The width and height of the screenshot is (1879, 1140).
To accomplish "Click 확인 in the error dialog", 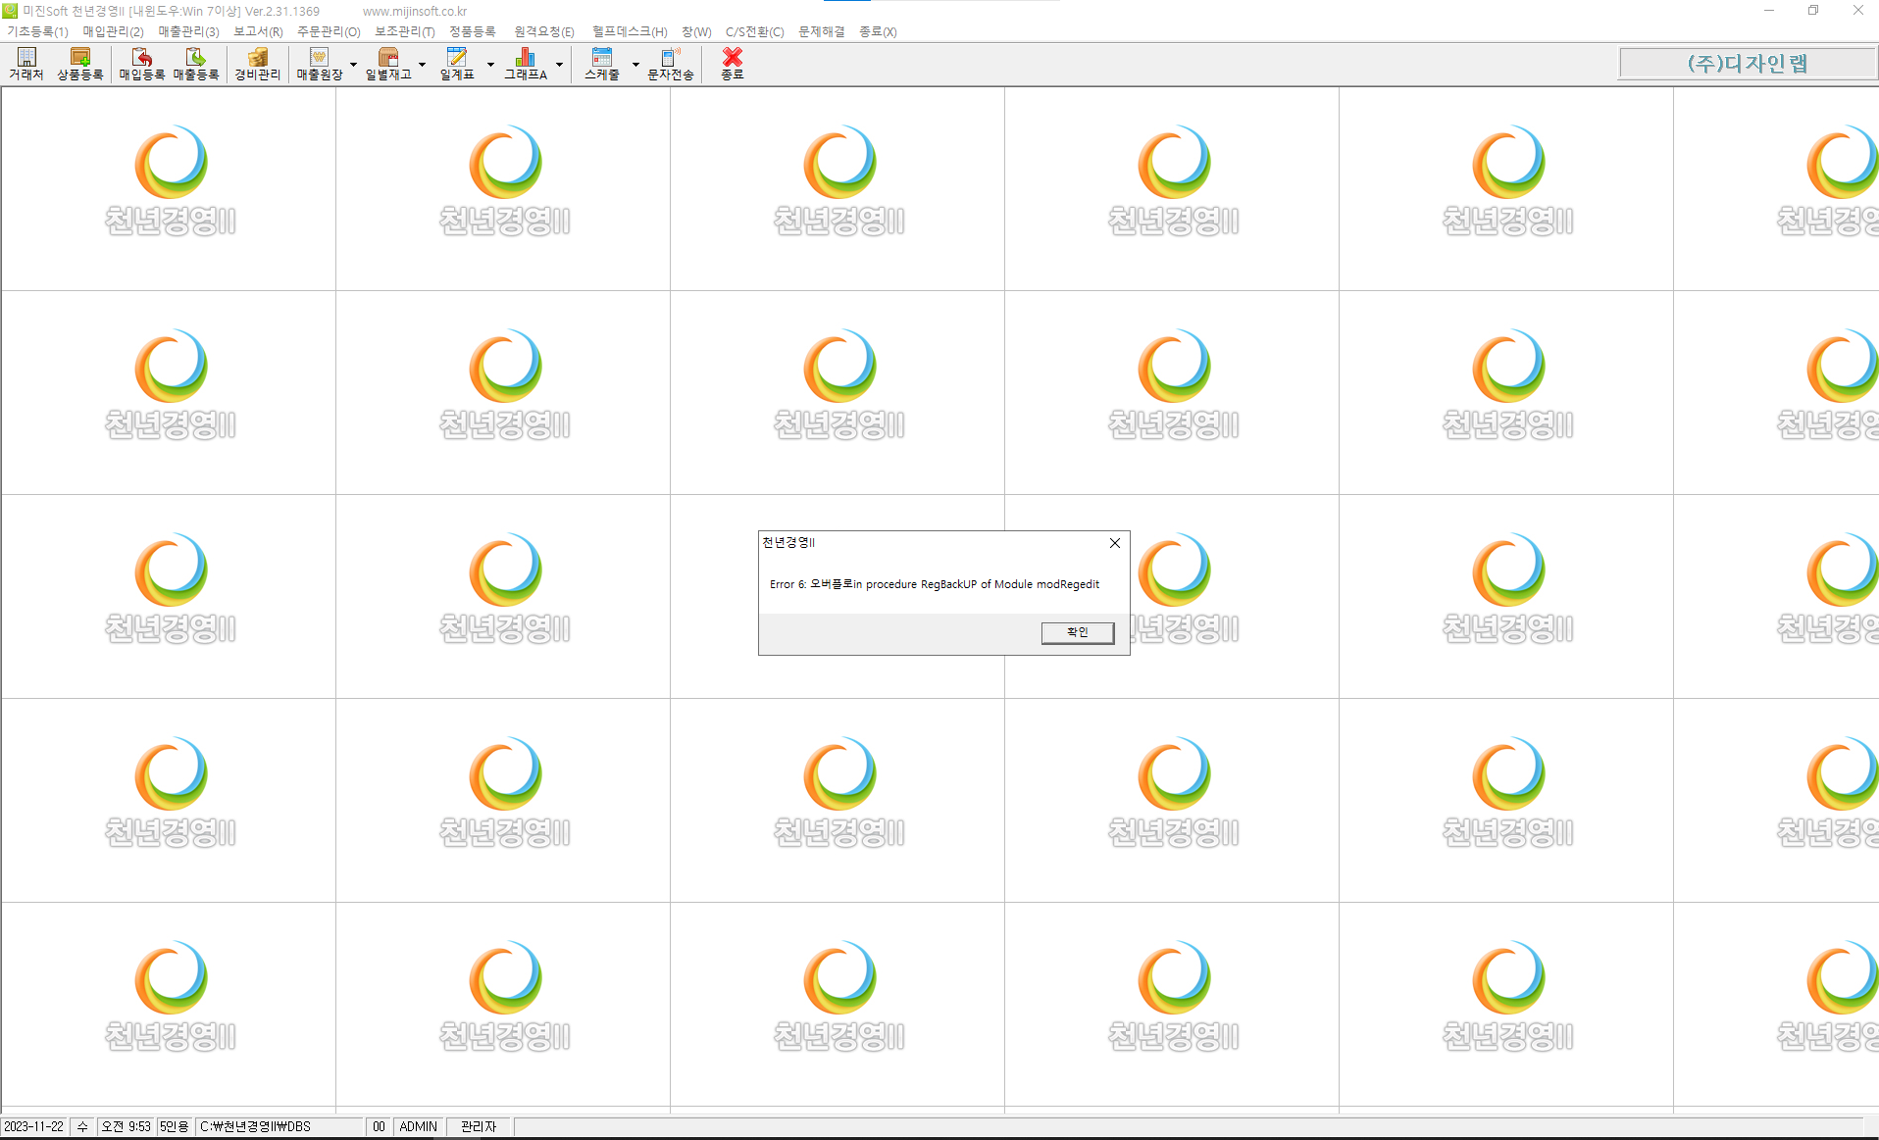I will pyautogui.click(x=1077, y=632).
